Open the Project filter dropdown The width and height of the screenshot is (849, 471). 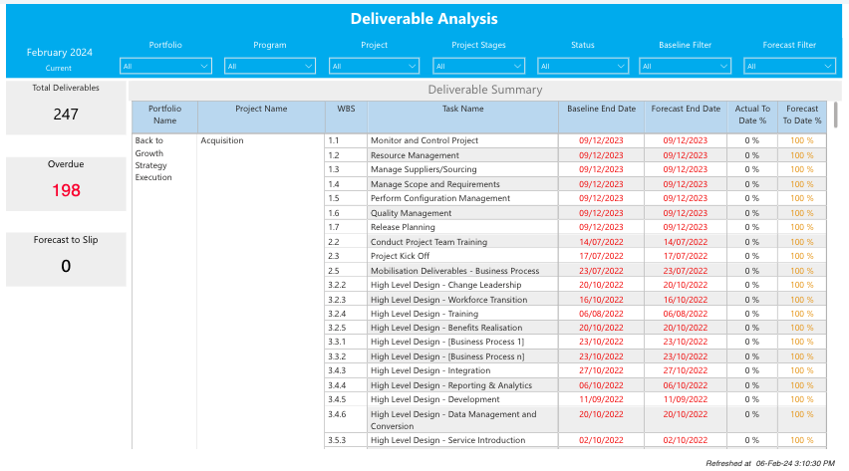374,66
